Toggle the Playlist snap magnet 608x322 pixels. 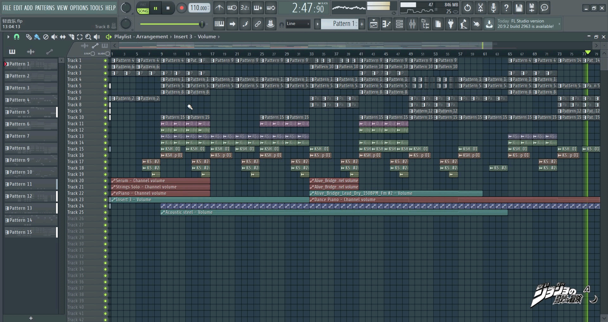pyautogui.click(x=17, y=37)
